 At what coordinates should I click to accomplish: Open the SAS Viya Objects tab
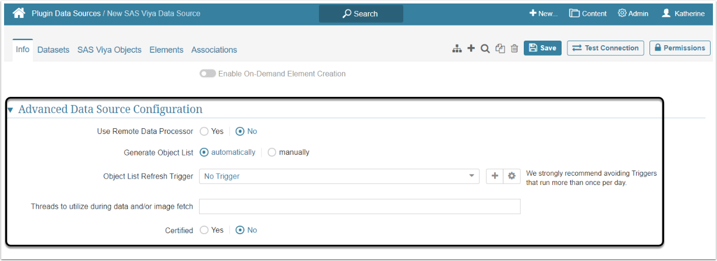[x=109, y=50]
